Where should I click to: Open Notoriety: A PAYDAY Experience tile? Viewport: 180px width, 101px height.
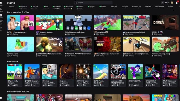click(78, 44)
